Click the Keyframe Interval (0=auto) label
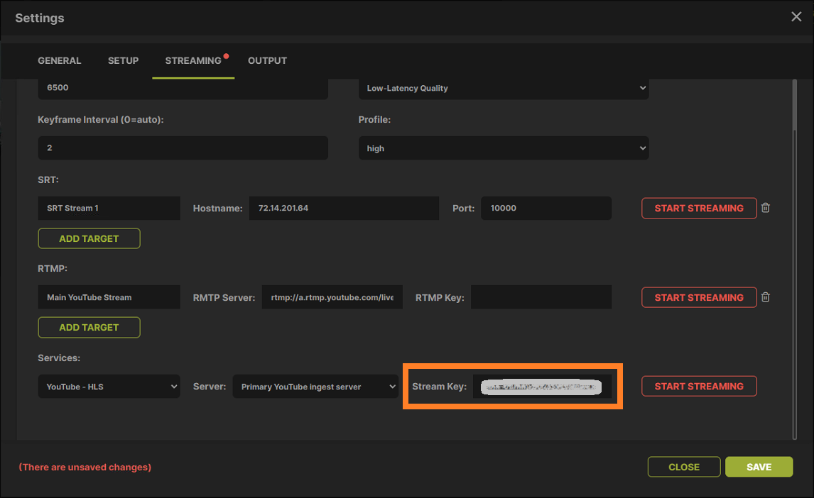The width and height of the screenshot is (814, 498). [101, 120]
